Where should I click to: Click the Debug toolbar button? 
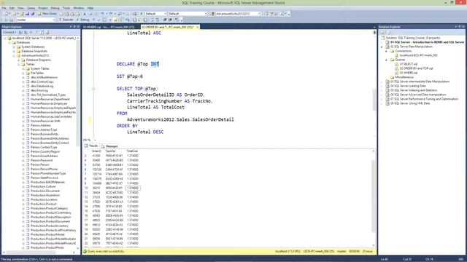pyautogui.click(x=82, y=20)
